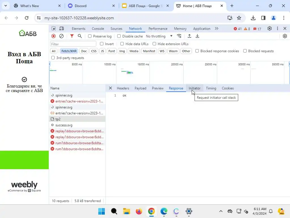290x218 pixels.
Task: Open the Application tab
Action: pyautogui.click(x=202, y=29)
